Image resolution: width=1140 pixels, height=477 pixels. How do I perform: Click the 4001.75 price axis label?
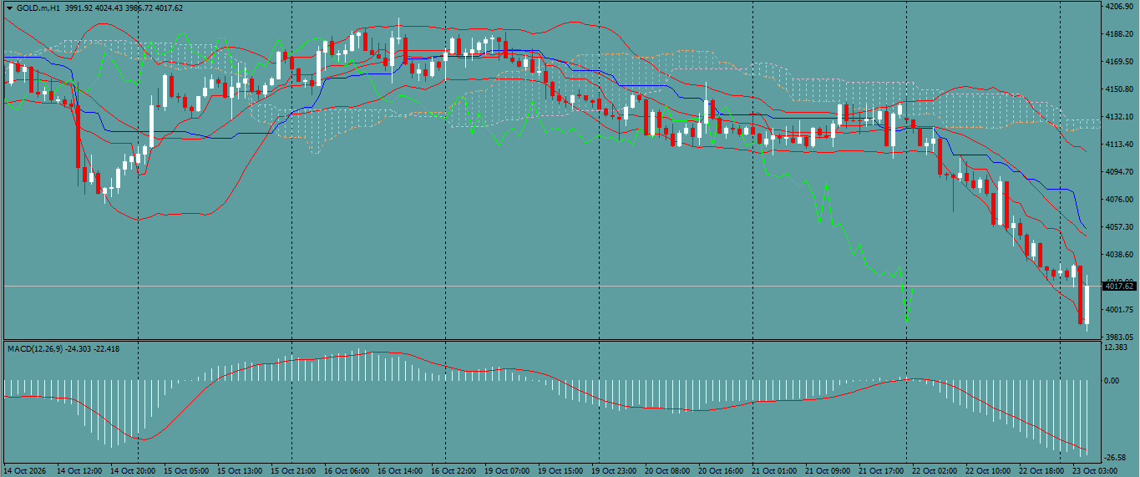pyautogui.click(x=1118, y=310)
